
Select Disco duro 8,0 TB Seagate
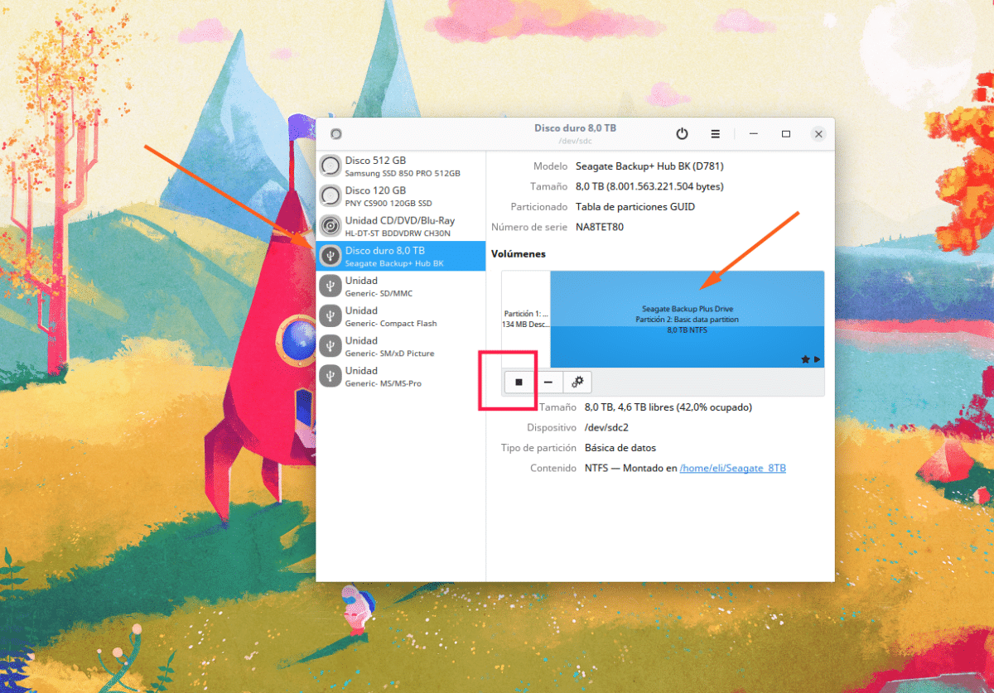401,256
